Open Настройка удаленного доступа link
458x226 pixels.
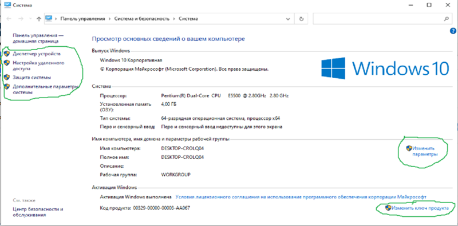click(38, 66)
